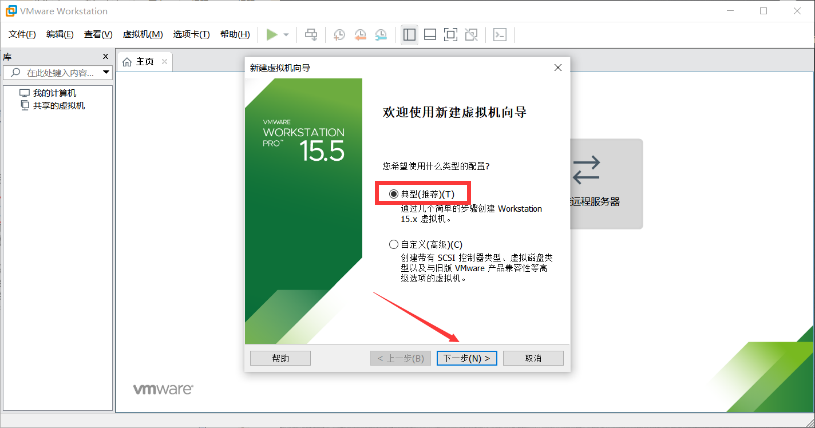The image size is (815, 428).
Task: Click the remote server arrows icon
Action: point(586,169)
